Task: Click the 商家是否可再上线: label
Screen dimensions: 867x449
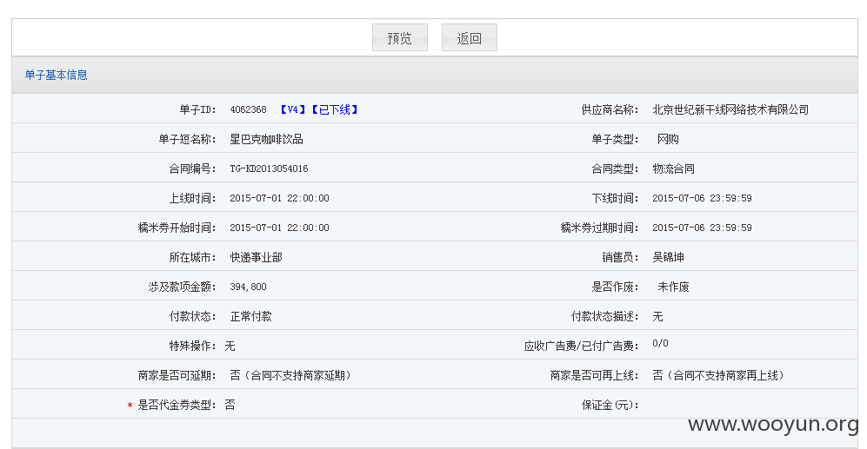Action: click(x=595, y=375)
